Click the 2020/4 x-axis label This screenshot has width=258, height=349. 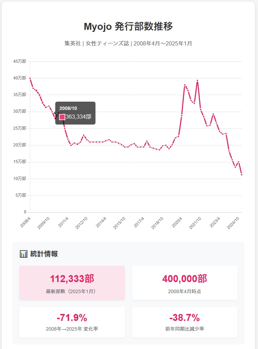pyautogui.click(x=177, y=223)
